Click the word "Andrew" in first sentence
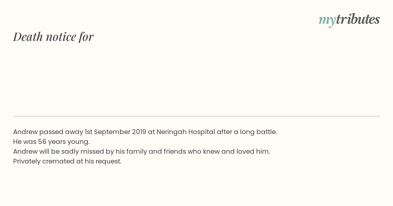Viewport: 393px width, 206px height. (x=25, y=132)
